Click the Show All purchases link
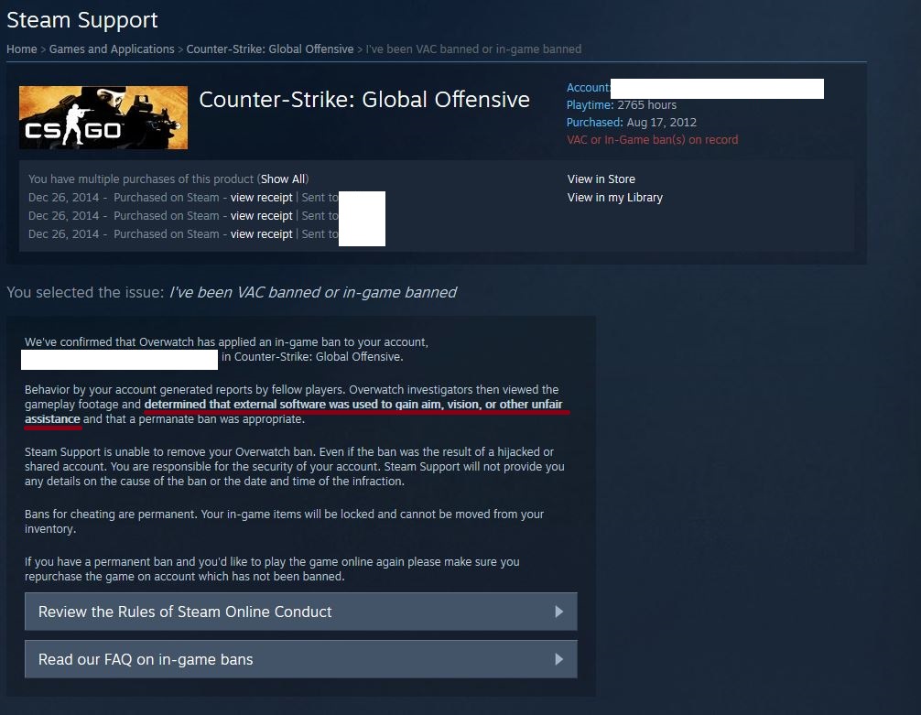 coord(283,179)
